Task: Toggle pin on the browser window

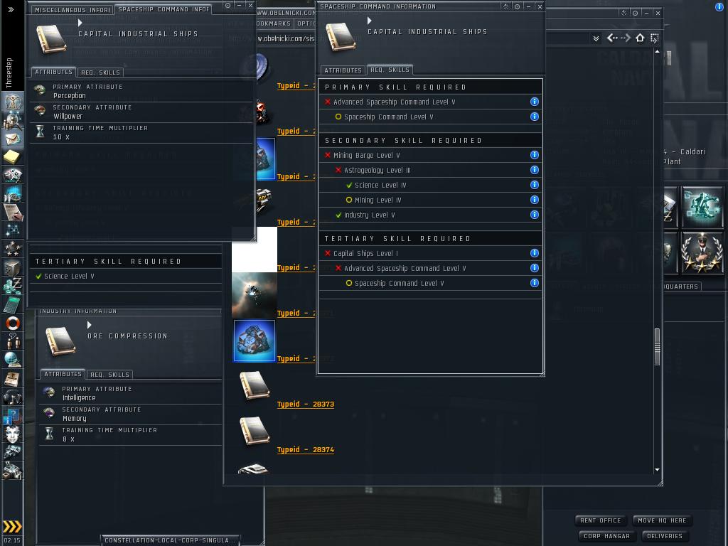Action: coord(635,13)
